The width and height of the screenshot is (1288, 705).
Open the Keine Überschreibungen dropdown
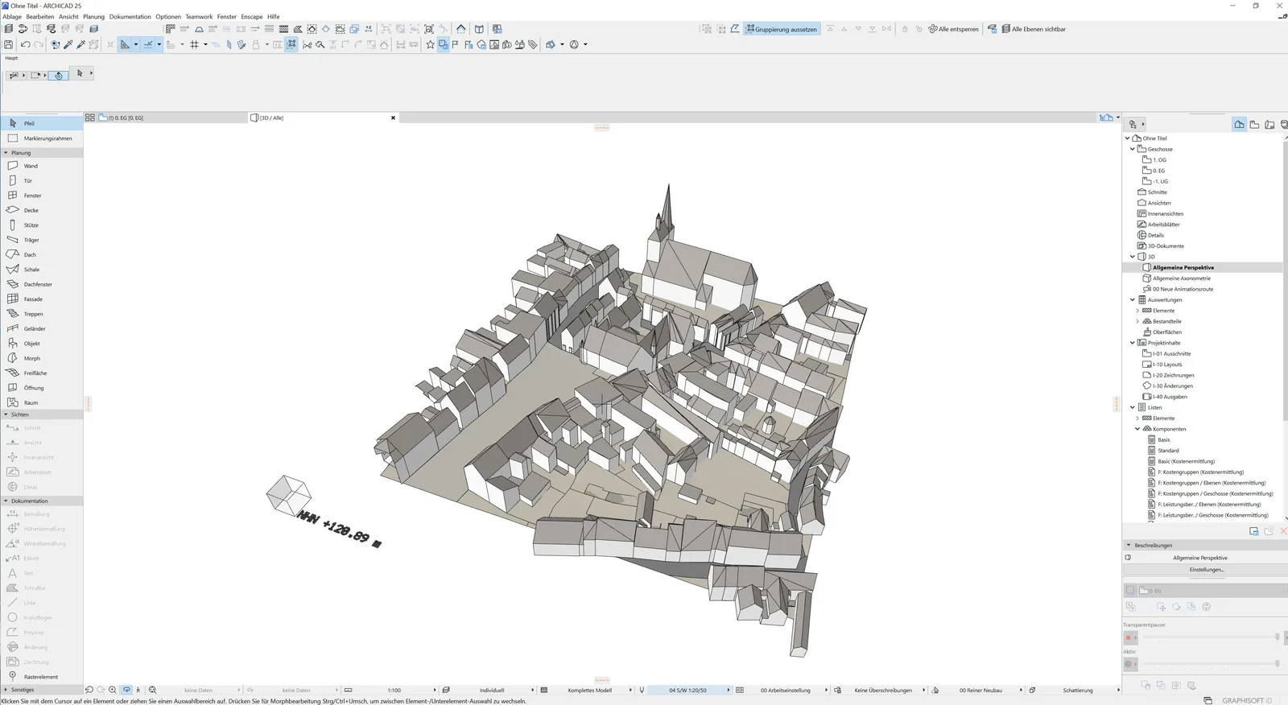(x=879, y=690)
